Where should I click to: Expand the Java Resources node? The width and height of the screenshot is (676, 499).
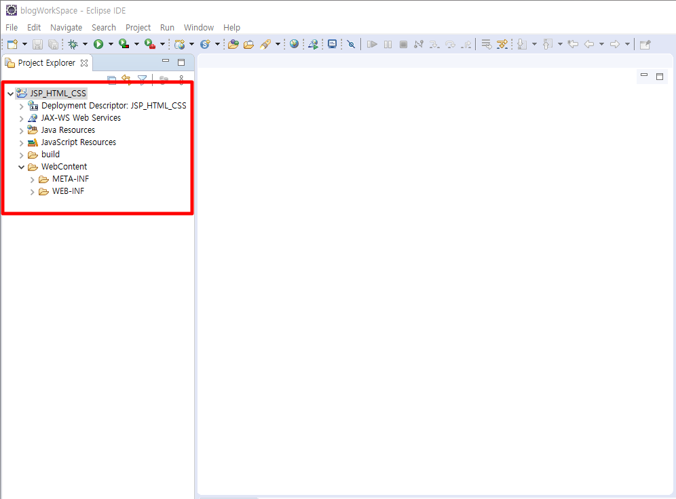[21, 130]
